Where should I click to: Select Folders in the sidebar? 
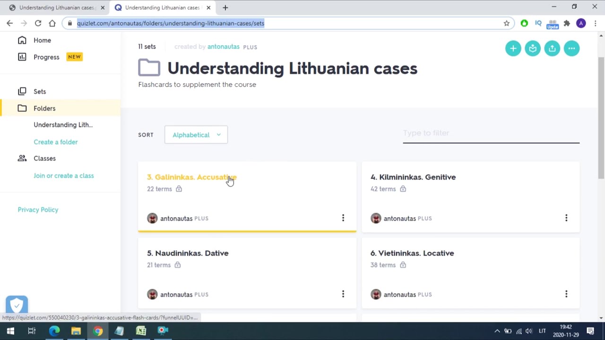(44, 108)
